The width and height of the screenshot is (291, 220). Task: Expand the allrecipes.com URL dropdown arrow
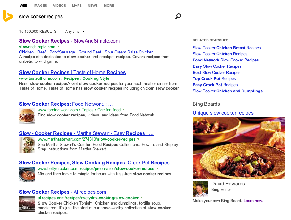pyautogui.click(x=141, y=198)
